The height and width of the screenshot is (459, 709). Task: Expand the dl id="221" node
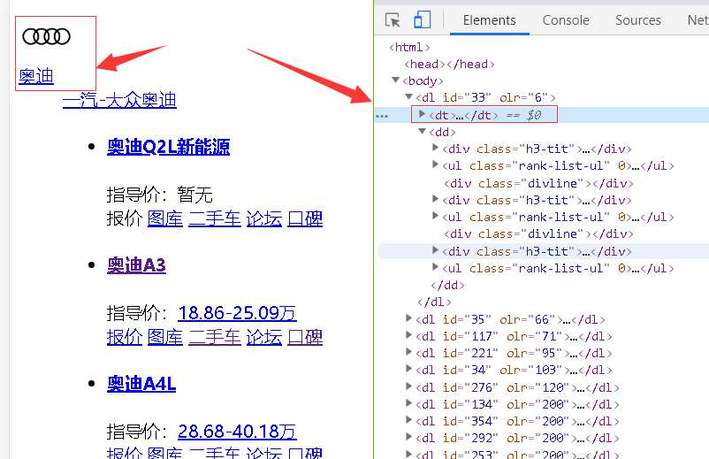[408, 352]
